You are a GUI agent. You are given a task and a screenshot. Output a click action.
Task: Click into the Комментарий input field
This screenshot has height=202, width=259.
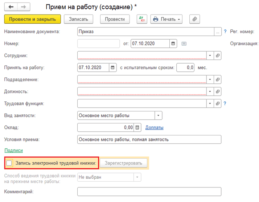tap(149, 191)
